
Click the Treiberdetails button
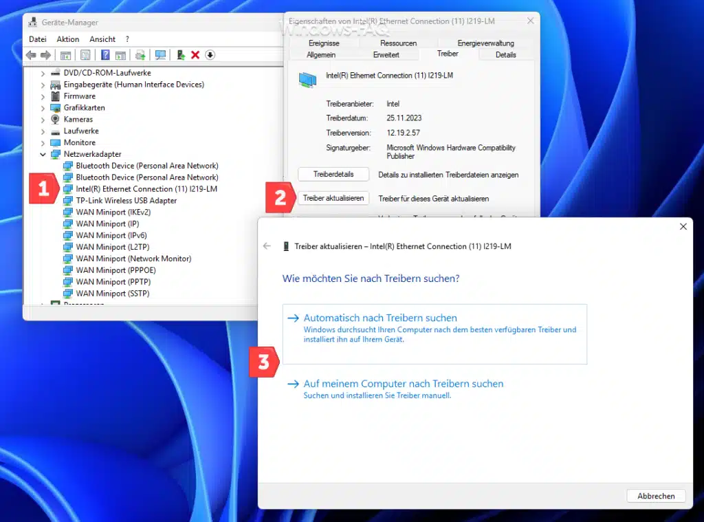click(333, 174)
